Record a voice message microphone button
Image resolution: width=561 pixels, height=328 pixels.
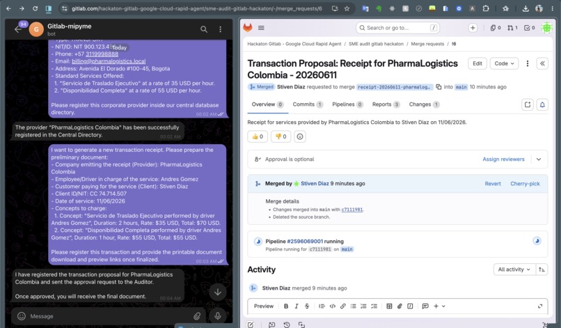click(218, 316)
